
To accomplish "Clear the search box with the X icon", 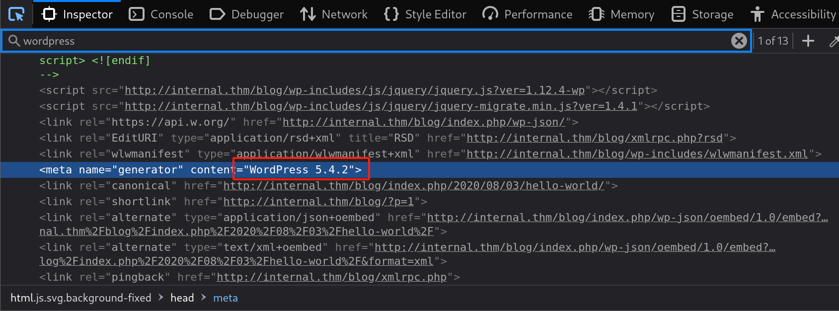I will [x=739, y=41].
